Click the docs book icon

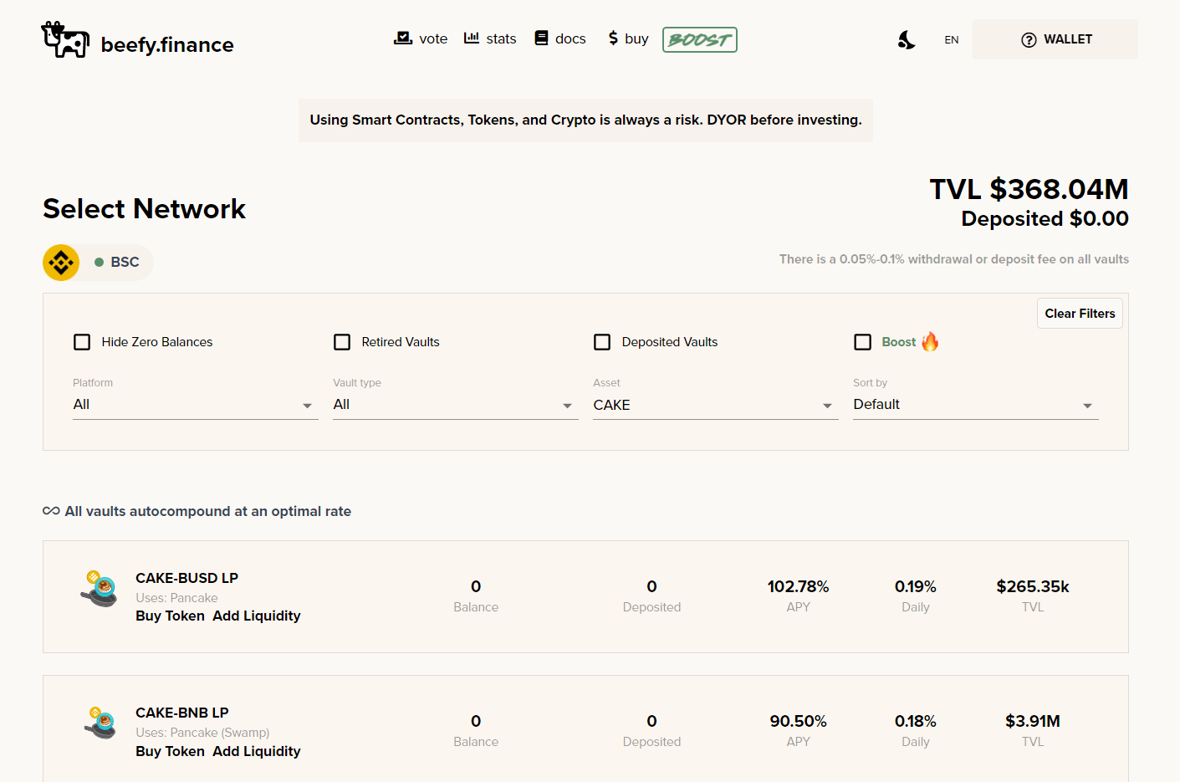point(541,38)
